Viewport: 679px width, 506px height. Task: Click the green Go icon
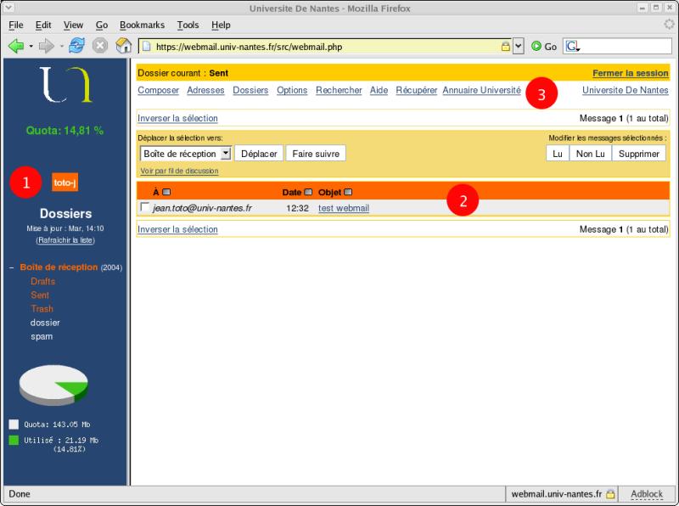coord(536,46)
